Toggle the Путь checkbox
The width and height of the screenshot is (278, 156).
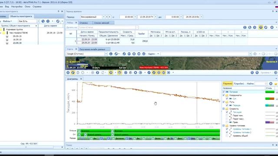tap(224, 102)
